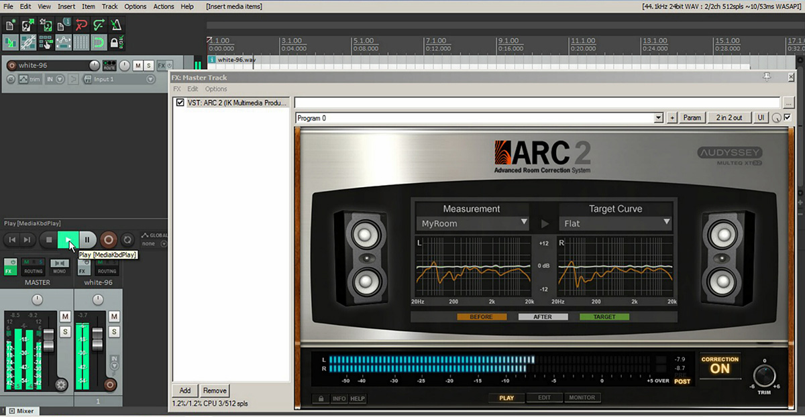Click the green Redo toolbar icon

coord(99,26)
